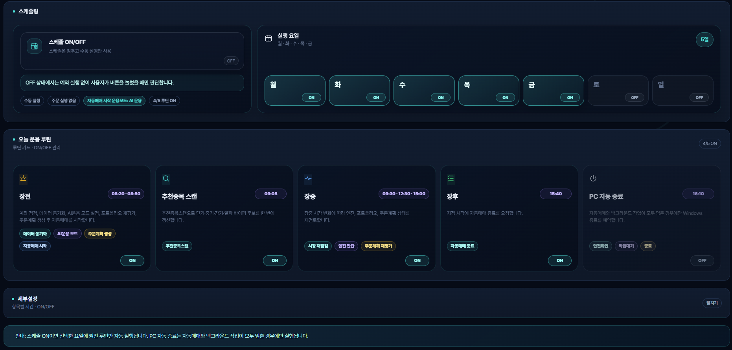Click the calendar icon beside 실행 요일
The width and height of the screenshot is (732, 350).
pyautogui.click(x=269, y=38)
